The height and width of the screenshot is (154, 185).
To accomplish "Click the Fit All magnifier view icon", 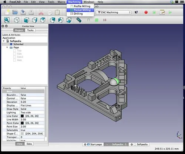I will click(7, 20).
